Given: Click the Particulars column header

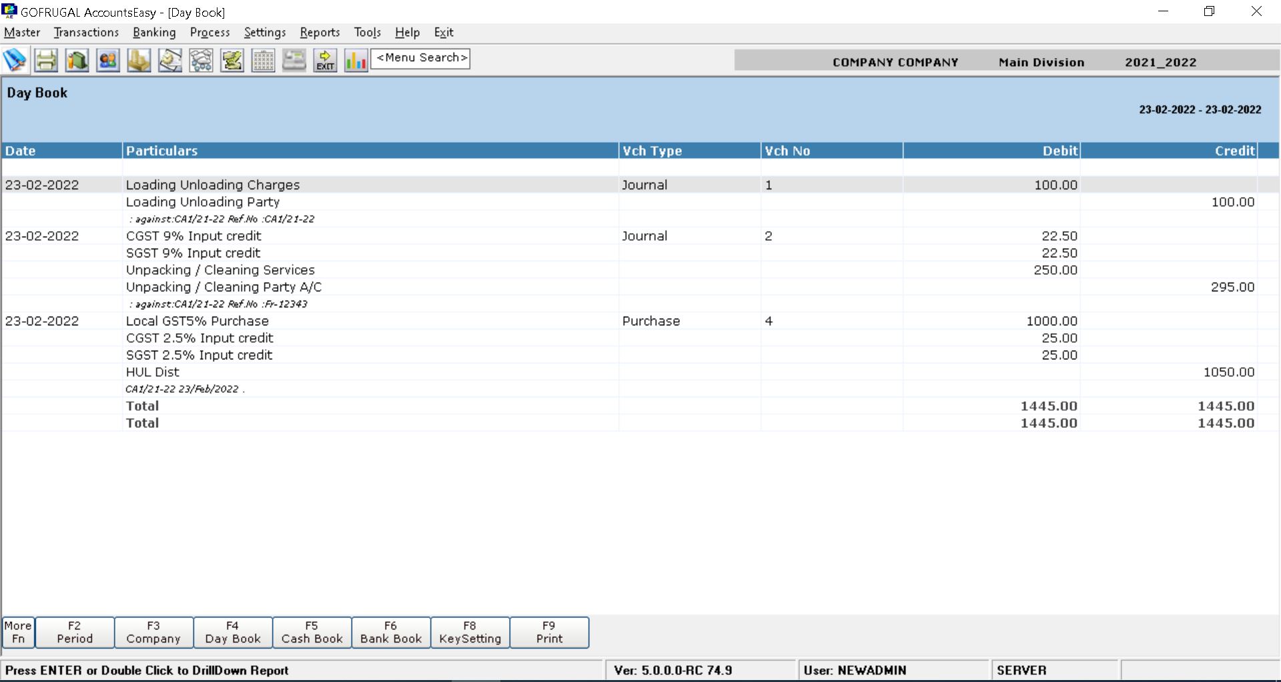Looking at the screenshot, I should (370, 151).
